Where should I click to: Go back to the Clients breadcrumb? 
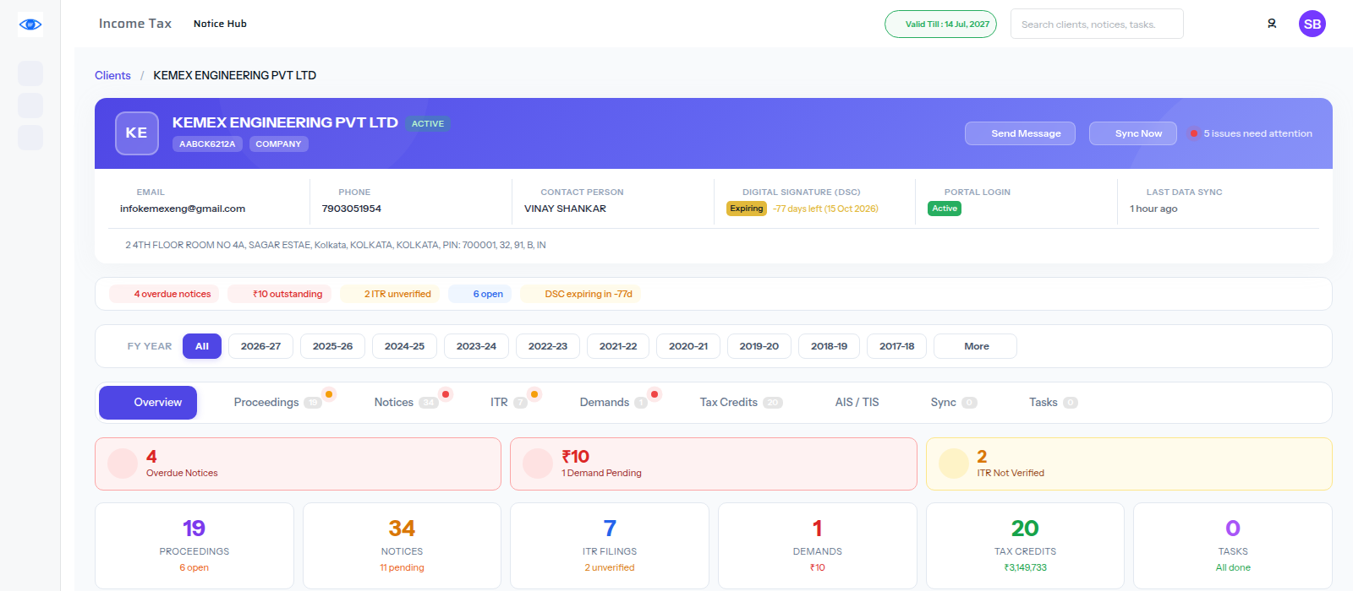[x=112, y=75]
